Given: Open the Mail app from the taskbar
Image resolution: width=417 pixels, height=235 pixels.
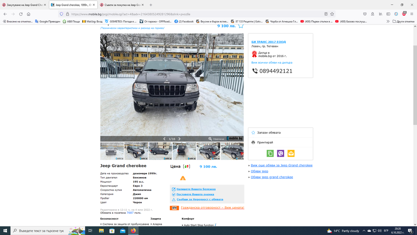Looking at the screenshot, I should [123, 231].
